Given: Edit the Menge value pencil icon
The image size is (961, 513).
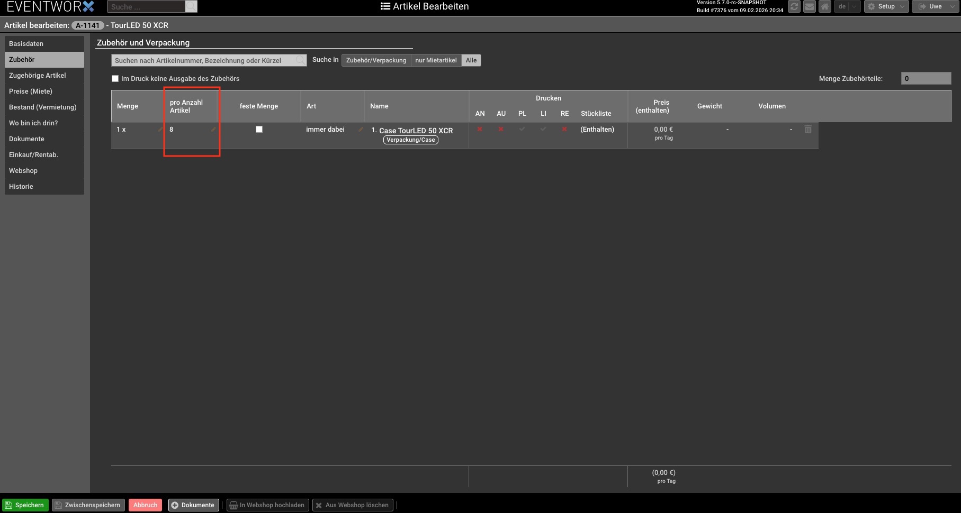Looking at the screenshot, I should pyautogui.click(x=160, y=130).
